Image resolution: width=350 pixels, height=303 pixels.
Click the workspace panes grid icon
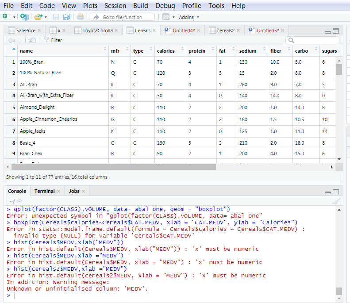pyautogui.click(x=166, y=17)
